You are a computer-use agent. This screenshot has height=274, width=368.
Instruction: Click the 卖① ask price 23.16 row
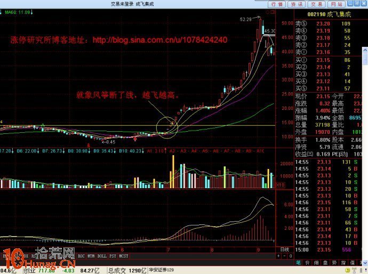pos(323,52)
